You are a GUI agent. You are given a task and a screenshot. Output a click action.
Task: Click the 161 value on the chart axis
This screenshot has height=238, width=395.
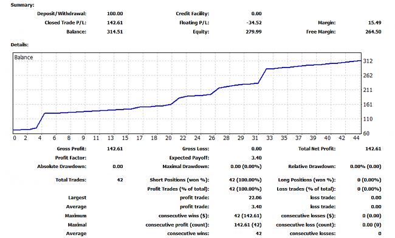368,105
